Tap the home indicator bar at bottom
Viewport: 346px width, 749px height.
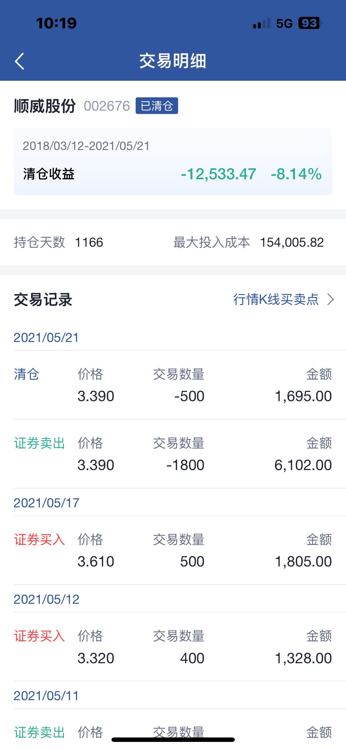[x=173, y=740]
